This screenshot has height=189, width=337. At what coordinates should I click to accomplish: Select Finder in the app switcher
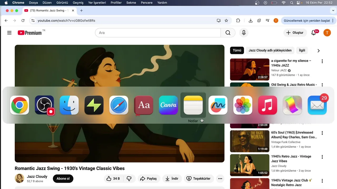69,105
